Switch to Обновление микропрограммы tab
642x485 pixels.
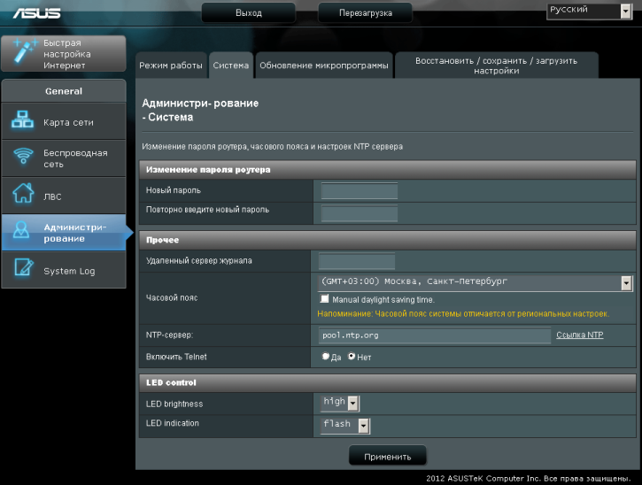tap(323, 65)
